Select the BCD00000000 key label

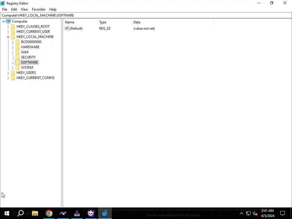pos(31,42)
